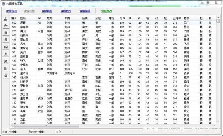223x136 pixels.
Task: Click the 霸王 skill cell in row 660
Action: [186, 23]
